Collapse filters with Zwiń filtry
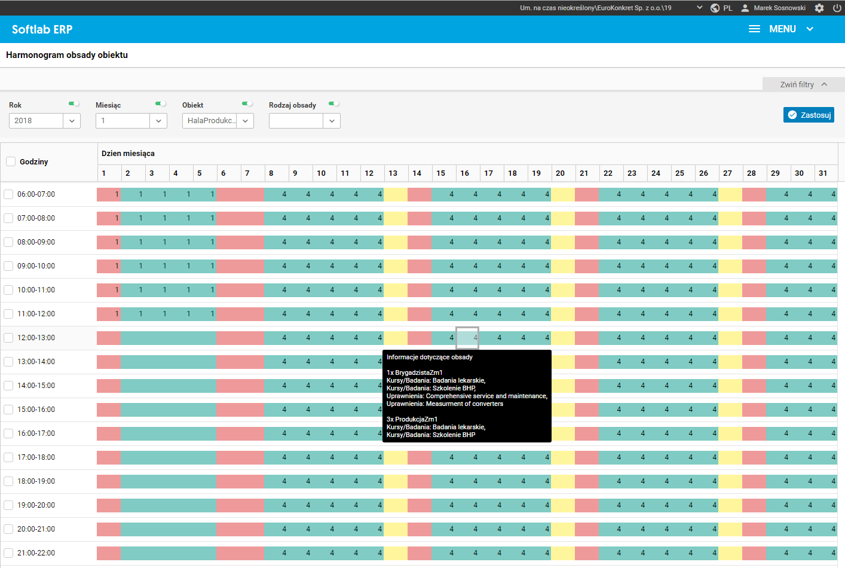 point(804,84)
